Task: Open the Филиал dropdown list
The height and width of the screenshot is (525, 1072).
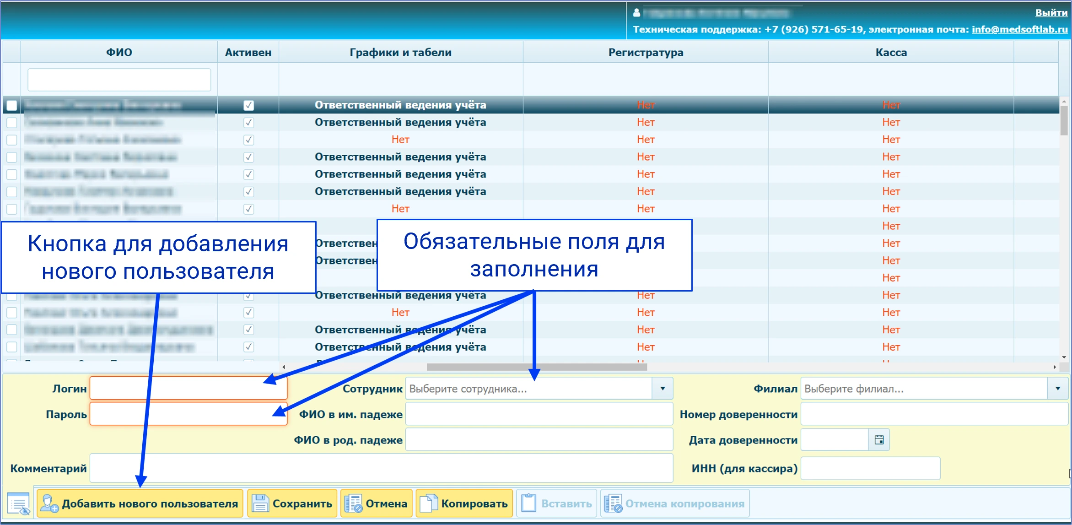Action: [1057, 389]
